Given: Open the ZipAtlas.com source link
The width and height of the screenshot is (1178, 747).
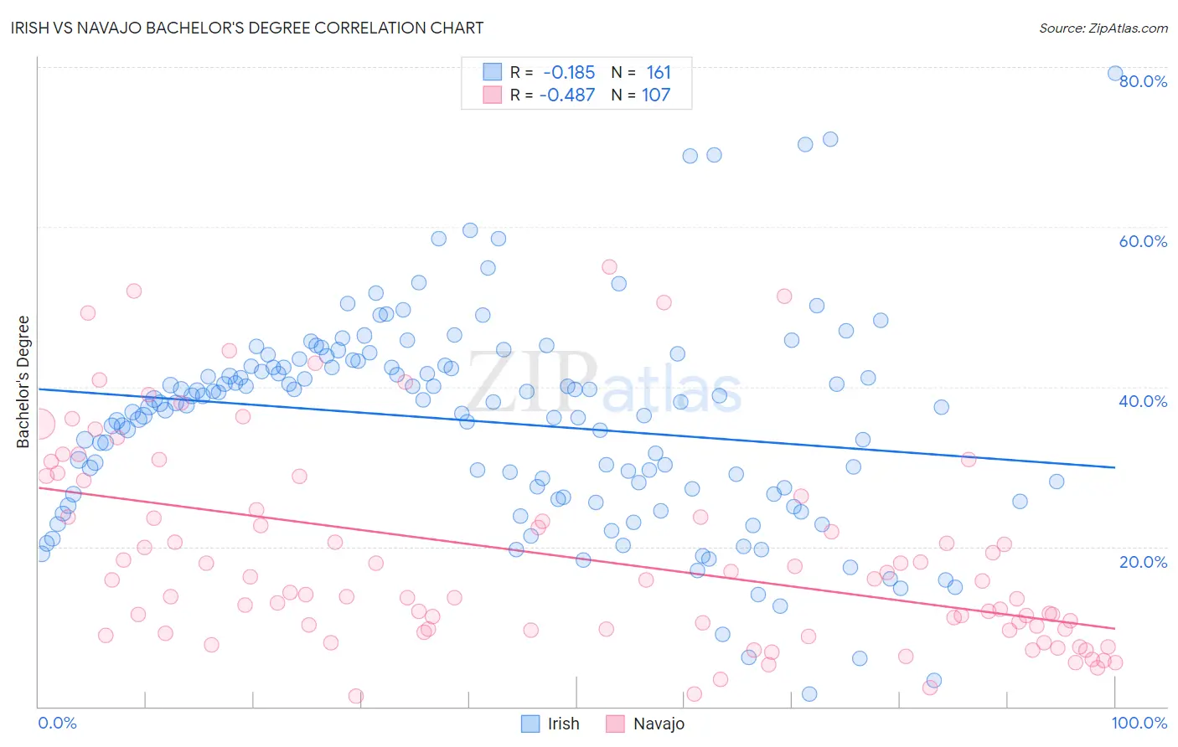Looking at the screenshot, I should tap(1103, 28).
